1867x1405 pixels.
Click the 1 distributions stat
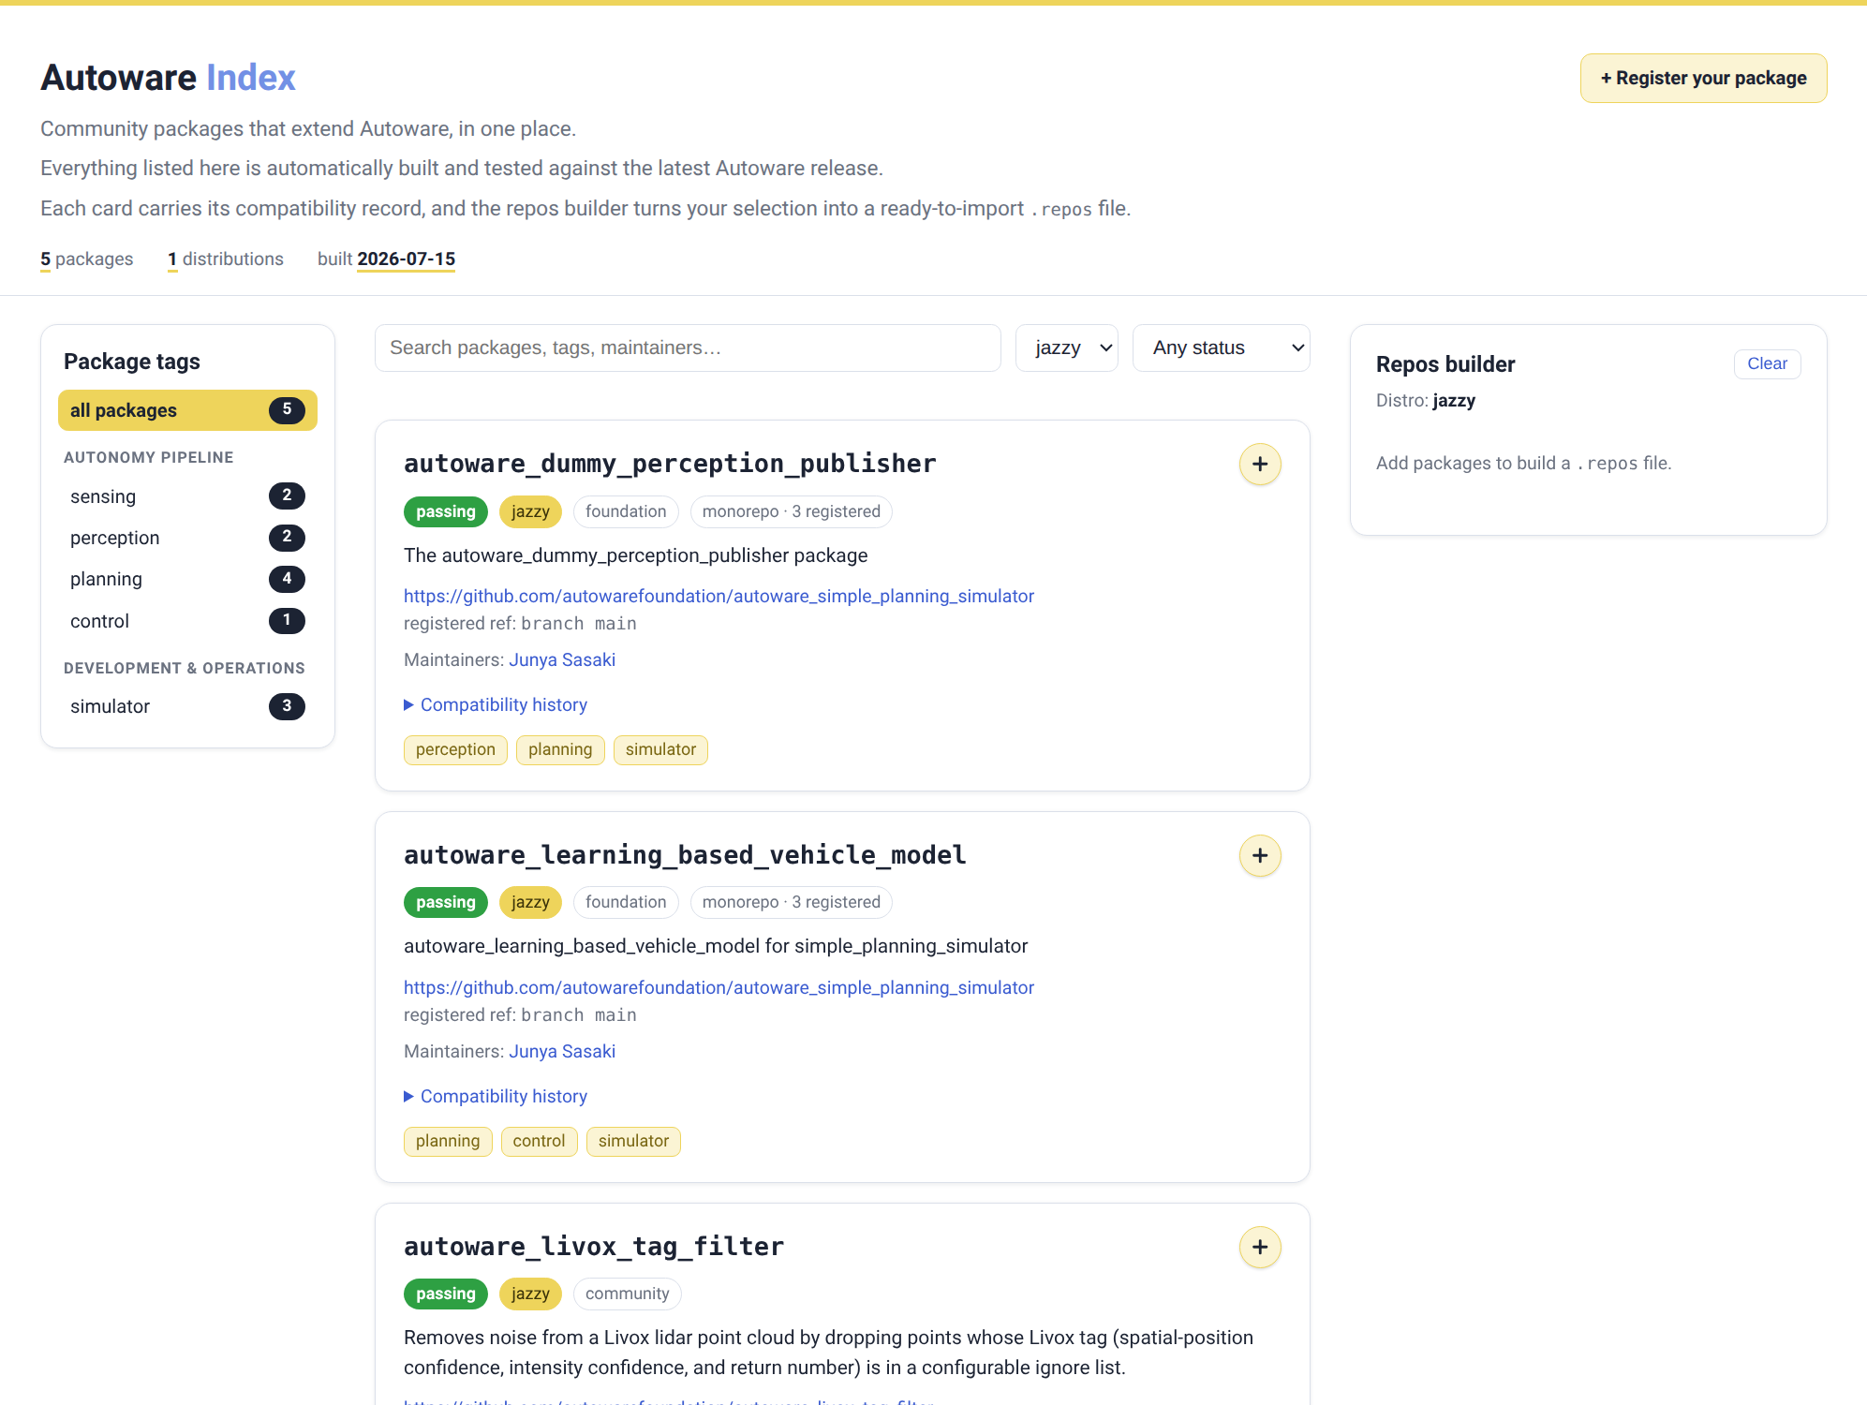click(225, 259)
